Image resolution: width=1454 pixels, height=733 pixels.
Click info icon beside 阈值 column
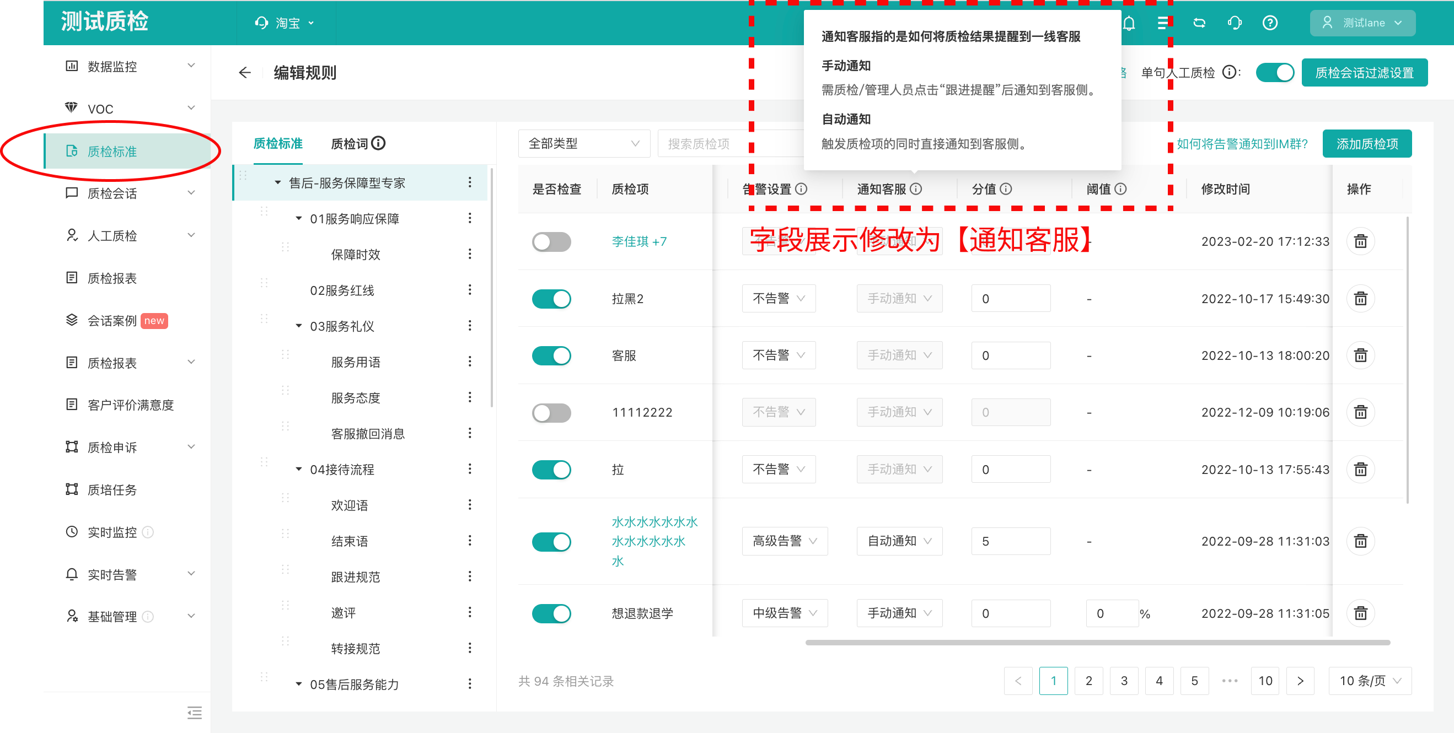tap(1121, 189)
